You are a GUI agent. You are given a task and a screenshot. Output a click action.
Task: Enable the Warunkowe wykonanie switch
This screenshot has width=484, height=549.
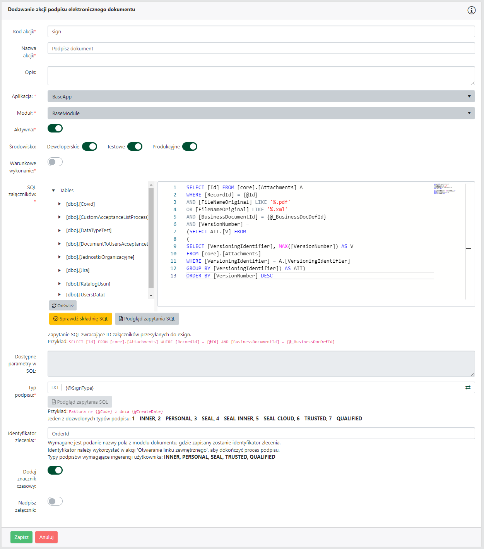(x=55, y=162)
